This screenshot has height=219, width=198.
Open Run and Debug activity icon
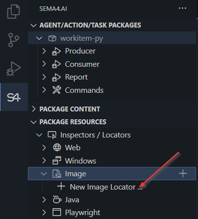click(x=13, y=69)
